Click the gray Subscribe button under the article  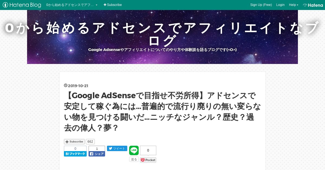click(74, 142)
